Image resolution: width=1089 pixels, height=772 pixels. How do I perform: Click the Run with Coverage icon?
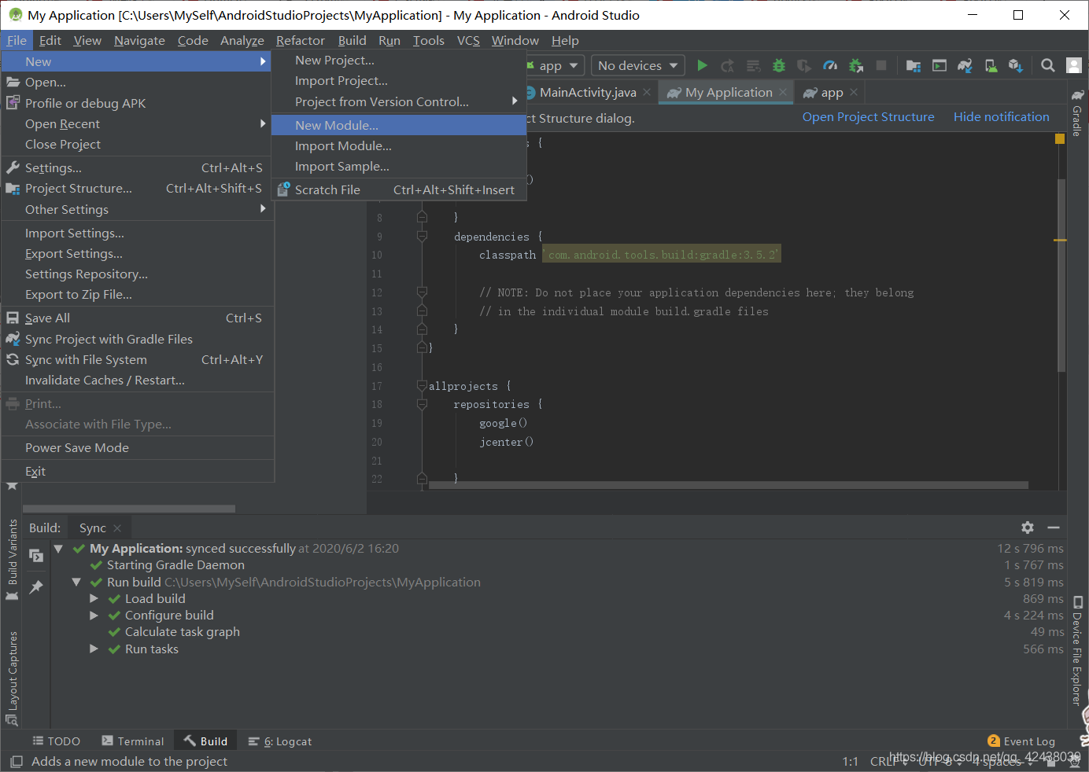click(803, 66)
